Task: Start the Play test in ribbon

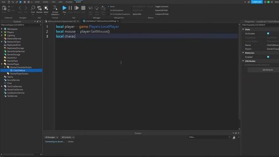Action: [x=65, y=8]
